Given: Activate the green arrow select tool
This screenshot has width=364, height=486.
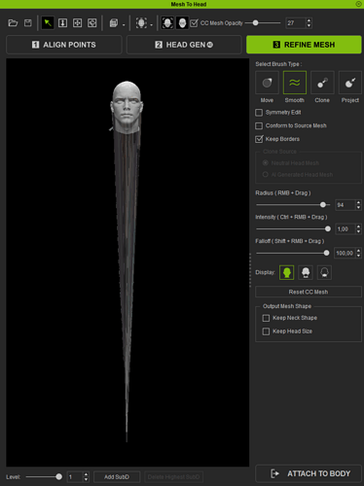Looking at the screenshot, I should [x=48, y=23].
